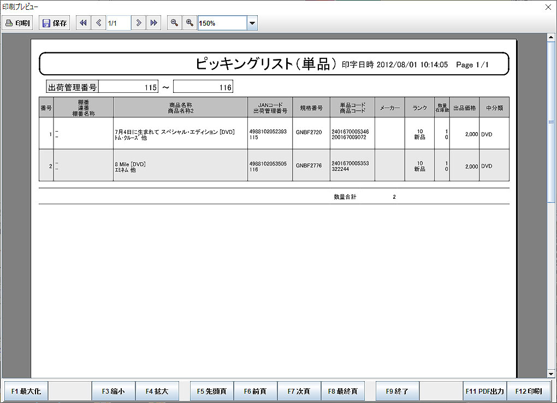Go to first page using double-left arrow
This screenshot has height=403, width=557.
pyautogui.click(x=83, y=23)
